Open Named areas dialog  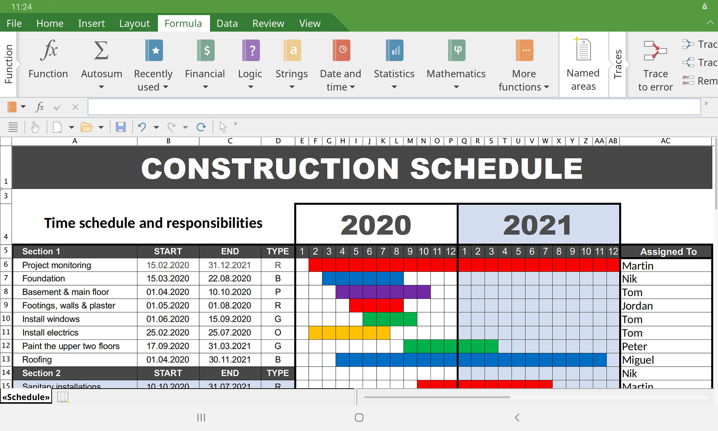tap(583, 65)
